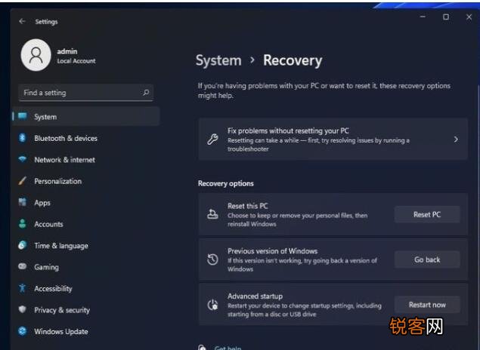The width and height of the screenshot is (480, 350).
Task: Click the Gaming controller icon
Action: (23, 266)
